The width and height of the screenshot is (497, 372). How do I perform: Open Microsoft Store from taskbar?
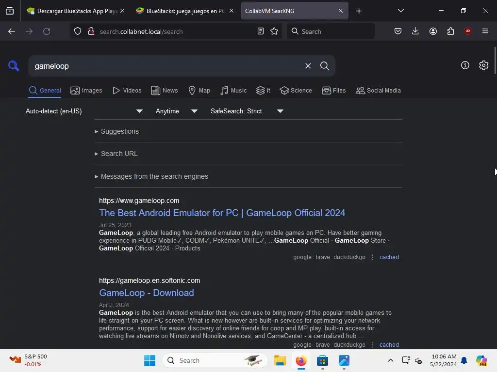tap(322, 360)
